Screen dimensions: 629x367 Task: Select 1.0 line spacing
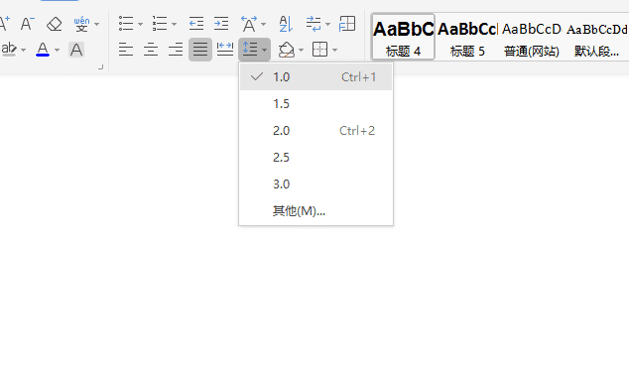(316, 77)
